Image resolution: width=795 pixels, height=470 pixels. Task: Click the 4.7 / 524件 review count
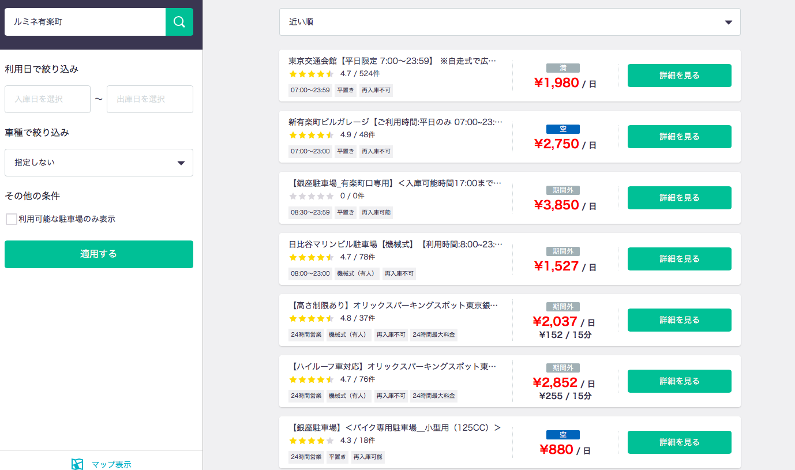tap(360, 74)
